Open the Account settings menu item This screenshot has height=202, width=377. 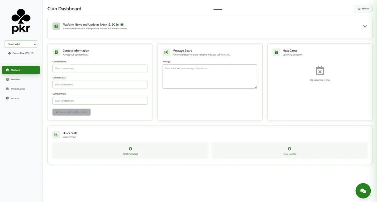[x=21, y=98]
